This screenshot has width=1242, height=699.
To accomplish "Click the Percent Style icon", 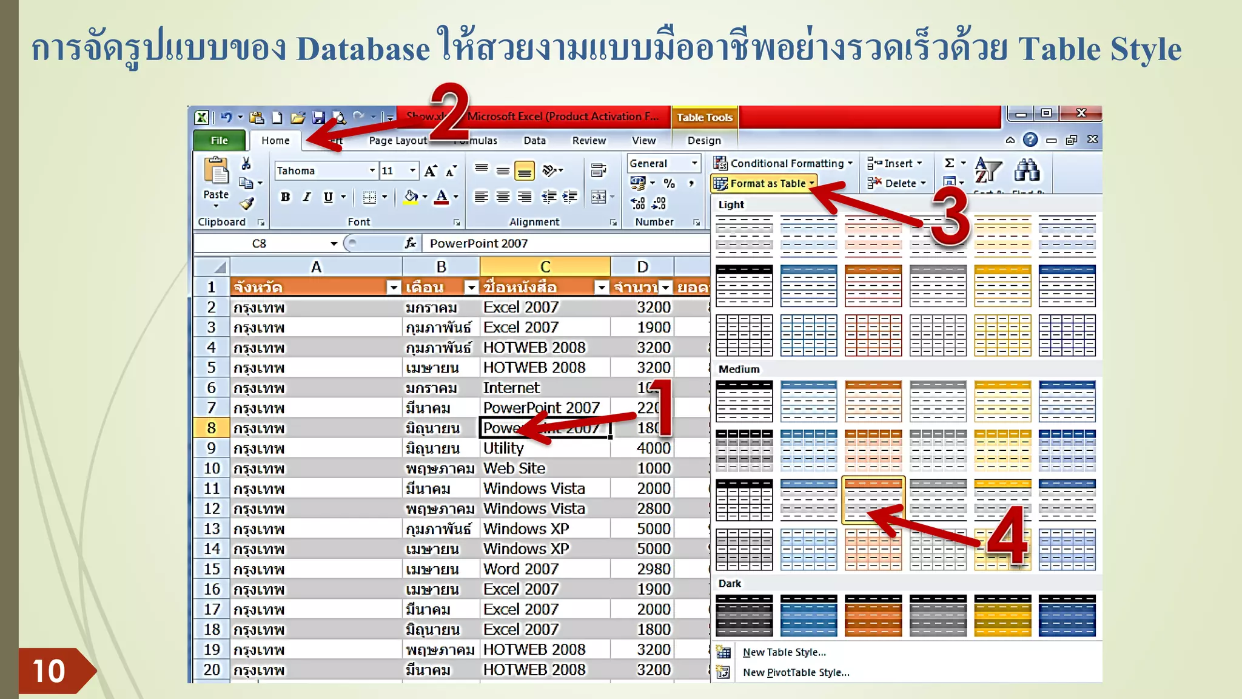I will pos(669,183).
